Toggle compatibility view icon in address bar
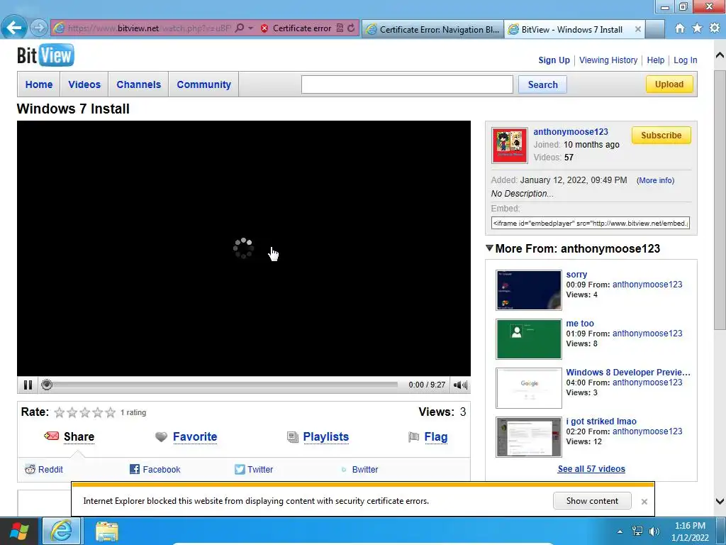Image resolution: width=726 pixels, height=545 pixels. pos(340,28)
